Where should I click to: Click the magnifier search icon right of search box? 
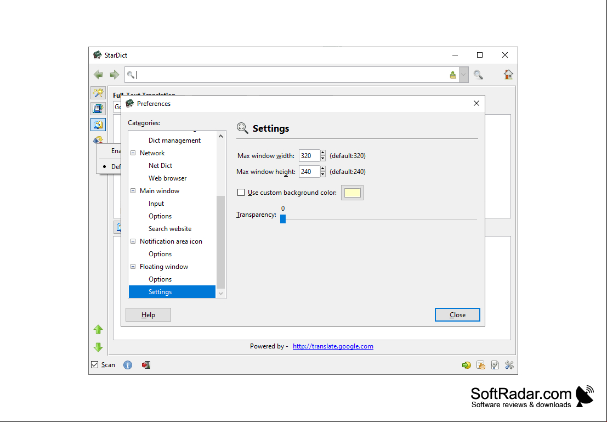(x=478, y=75)
